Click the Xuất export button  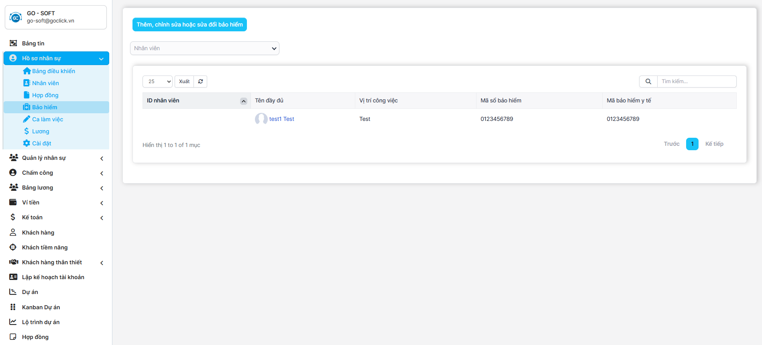(x=184, y=82)
